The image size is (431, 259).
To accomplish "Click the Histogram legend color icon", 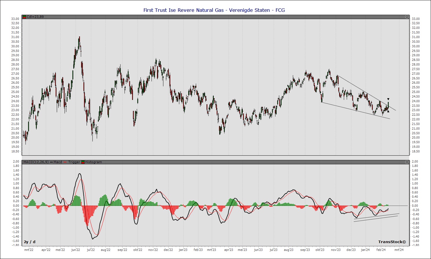I will [x=83, y=162].
